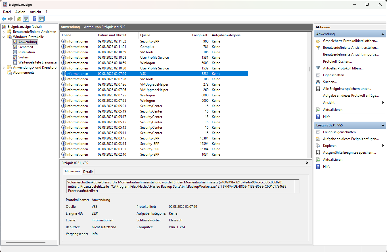Click Hilfe under the Anwendung actions
The width and height of the screenshot is (387, 252).
pyautogui.click(x=327, y=117)
